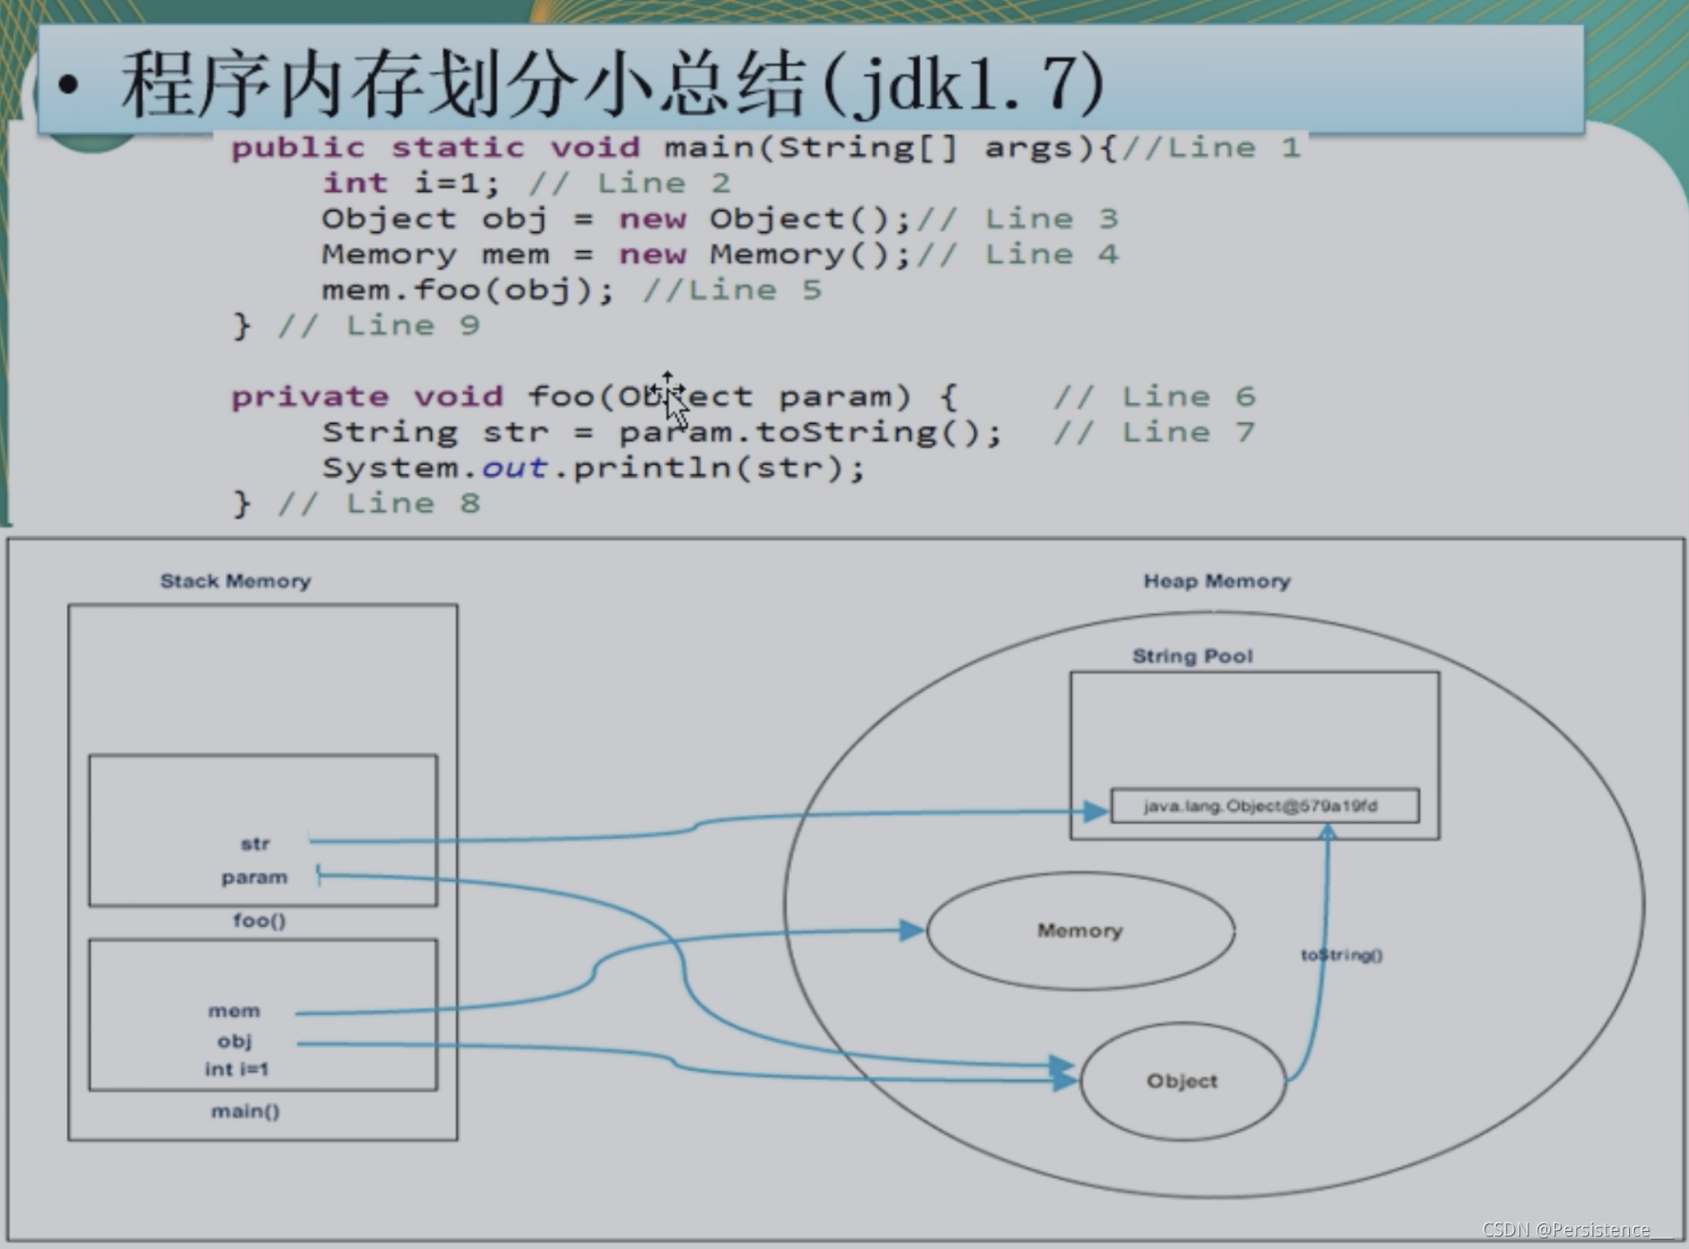Screen dimensions: 1689x1249
Task: Click the '//Line 1' comment
Action: tap(1211, 148)
